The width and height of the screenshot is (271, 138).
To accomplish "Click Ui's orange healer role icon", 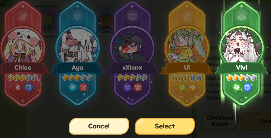I will click(193, 87).
